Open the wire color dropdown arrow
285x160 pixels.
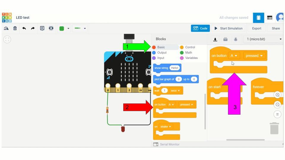[68, 28]
